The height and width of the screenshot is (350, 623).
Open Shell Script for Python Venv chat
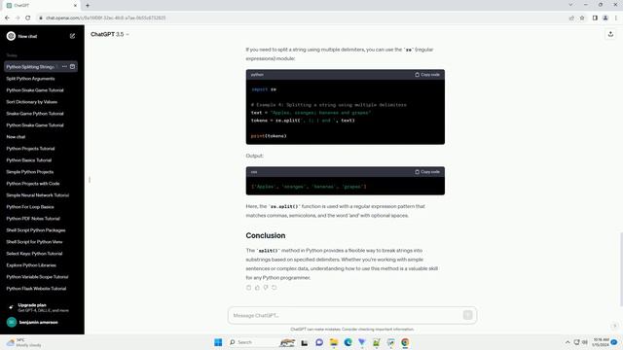34,242
